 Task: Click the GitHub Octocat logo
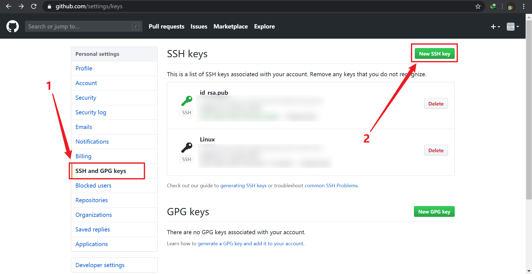pos(12,27)
